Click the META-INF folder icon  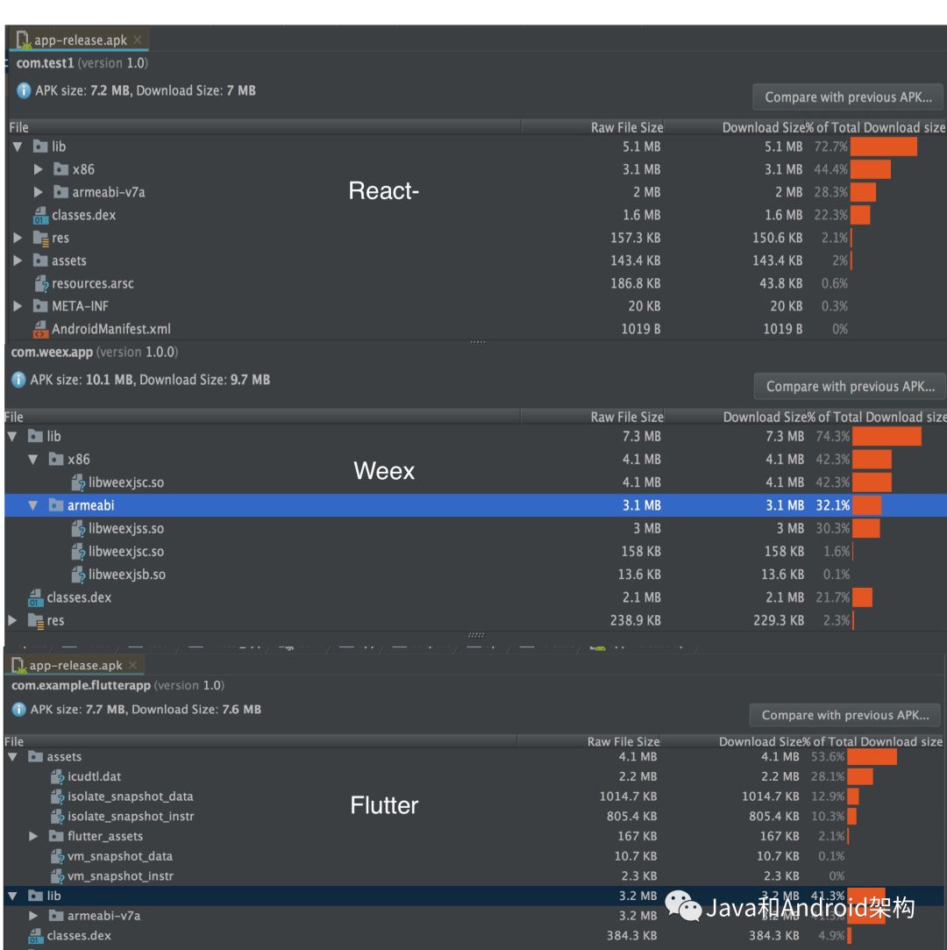(40, 306)
